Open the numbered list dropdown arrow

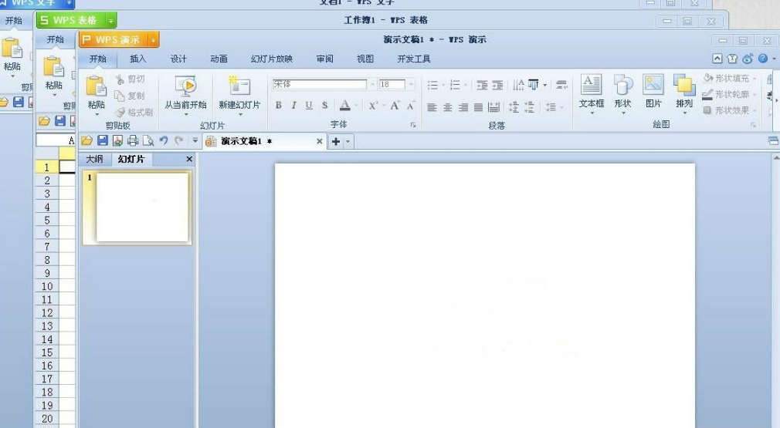[466, 85]
